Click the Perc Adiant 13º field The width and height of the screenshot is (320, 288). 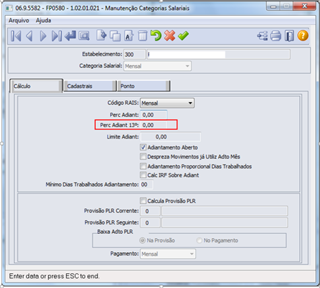pos(154,125)
